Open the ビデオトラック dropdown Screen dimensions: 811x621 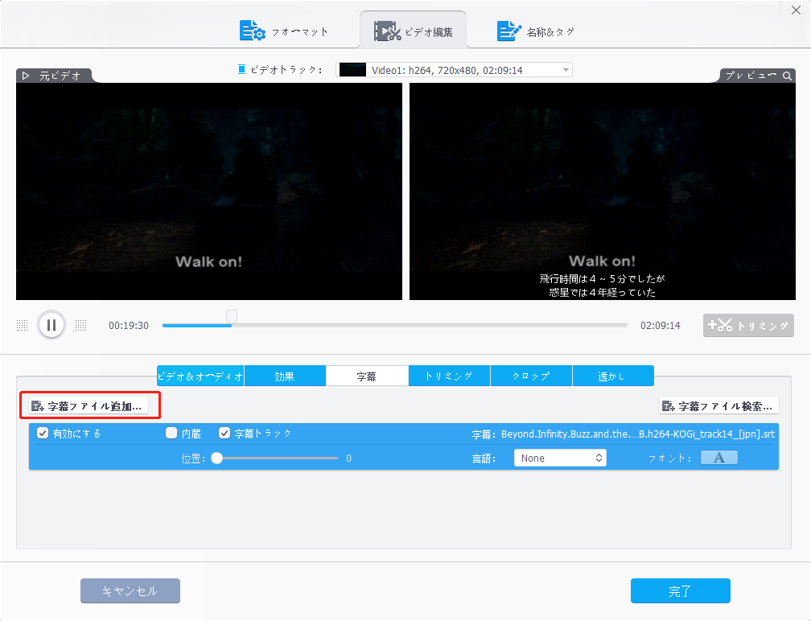(x=454, y=70)
